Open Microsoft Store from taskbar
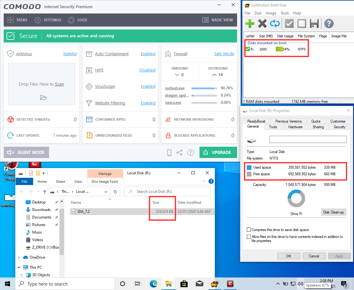The height and width of the screenshot is (290, 354). coord(184,284)
